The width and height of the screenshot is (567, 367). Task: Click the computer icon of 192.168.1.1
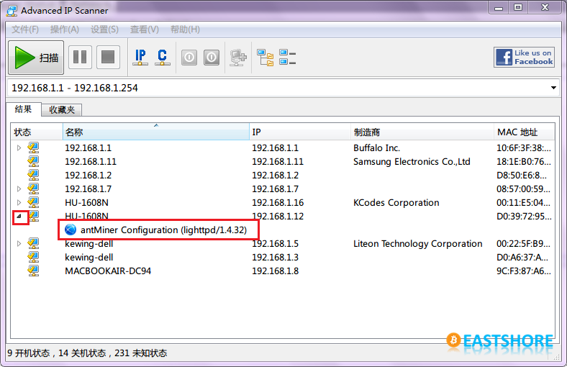pos(33,148)
